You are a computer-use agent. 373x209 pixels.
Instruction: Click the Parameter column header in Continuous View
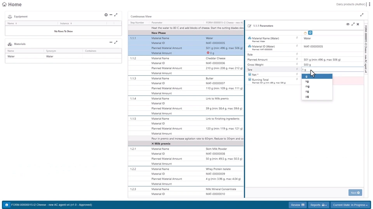157,23
